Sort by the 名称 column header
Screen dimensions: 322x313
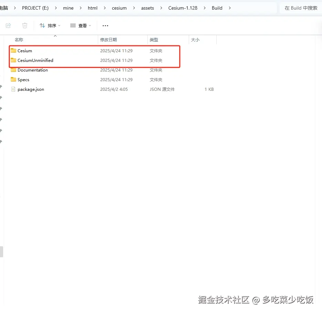(x=19, y=40)
